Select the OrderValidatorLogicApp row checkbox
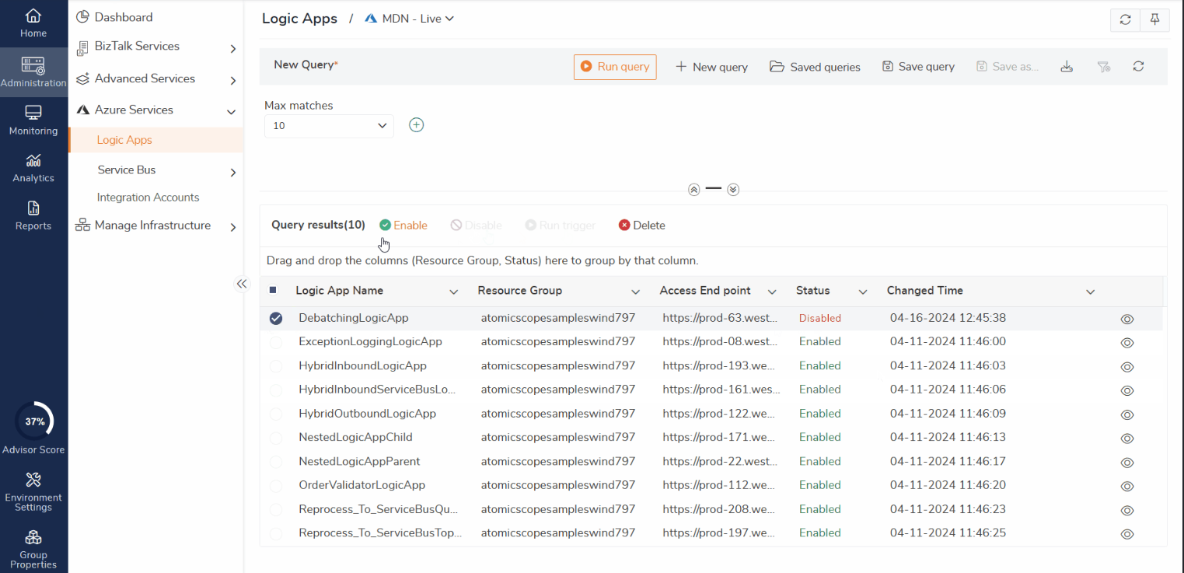This screenshot has width=1184, height=573. point(276,486)
